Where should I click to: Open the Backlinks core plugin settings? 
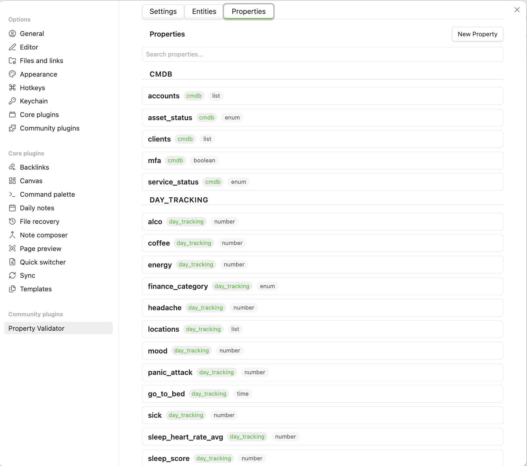[x=34, y=167]
